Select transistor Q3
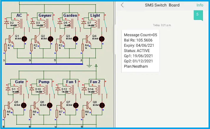The image size is (210, 129). tap(62, 39)
